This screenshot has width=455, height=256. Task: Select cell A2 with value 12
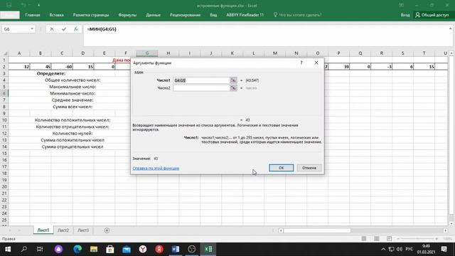(x=19, y=67)
